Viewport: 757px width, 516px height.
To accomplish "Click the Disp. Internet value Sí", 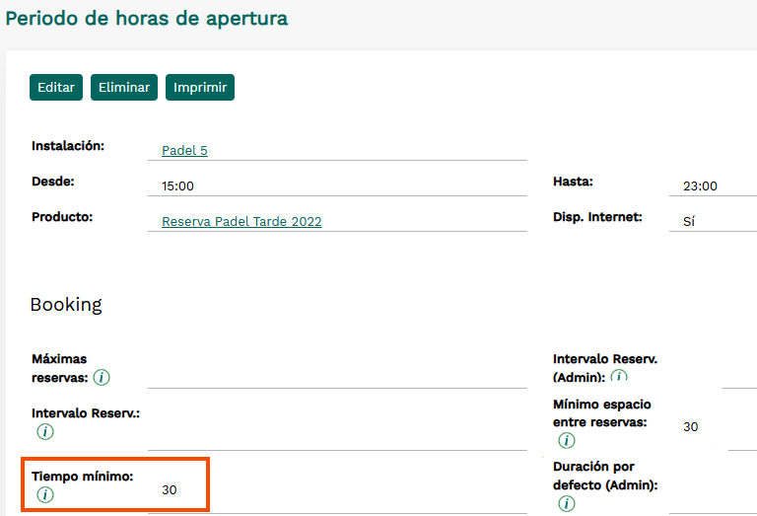I will pyautogui.click(x=689, y=222).
